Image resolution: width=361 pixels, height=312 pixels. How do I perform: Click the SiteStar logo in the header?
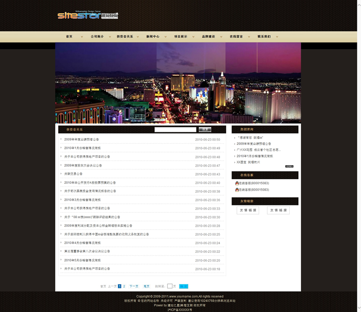[x=88, y=15]
